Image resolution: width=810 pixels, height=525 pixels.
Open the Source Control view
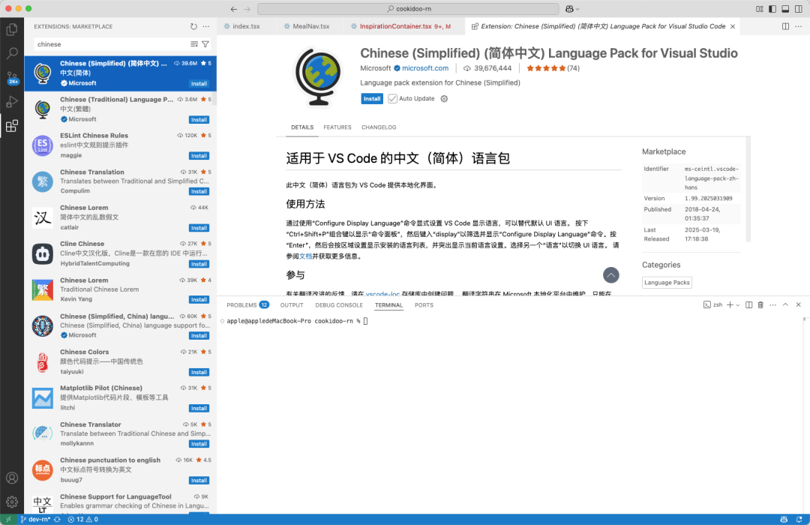click(x=11, y=78)
